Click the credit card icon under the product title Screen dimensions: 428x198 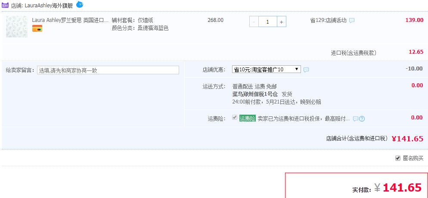pos(37,28)
